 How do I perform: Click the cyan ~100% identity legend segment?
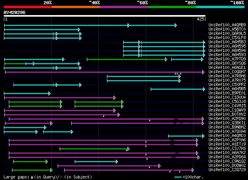coord(220,7)
